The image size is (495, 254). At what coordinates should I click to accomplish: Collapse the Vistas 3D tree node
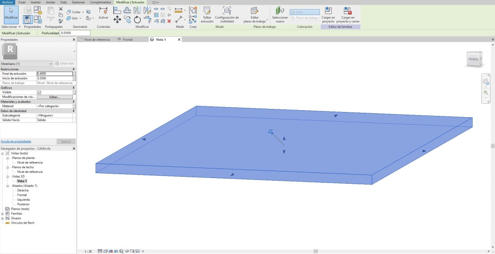click(x=8, y=177)
